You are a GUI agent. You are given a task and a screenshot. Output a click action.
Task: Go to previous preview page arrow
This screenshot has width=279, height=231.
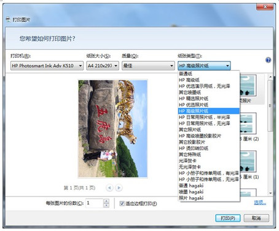click(x=109, y=188)
